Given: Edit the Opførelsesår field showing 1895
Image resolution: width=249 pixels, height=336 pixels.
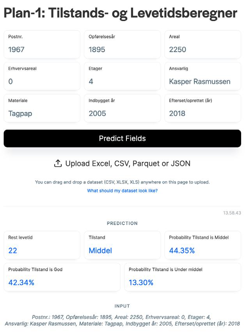Looking at the screenshot, I should point(122,45).
